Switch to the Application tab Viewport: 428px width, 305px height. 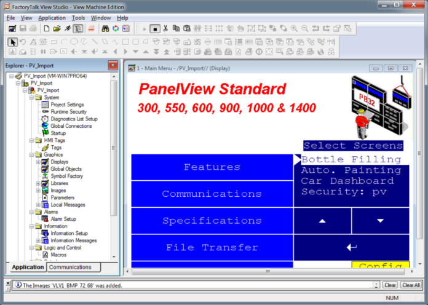[x=28, y=267]
